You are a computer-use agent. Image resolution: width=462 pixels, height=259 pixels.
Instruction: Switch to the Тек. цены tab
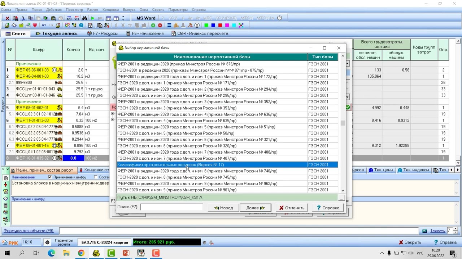380,170
